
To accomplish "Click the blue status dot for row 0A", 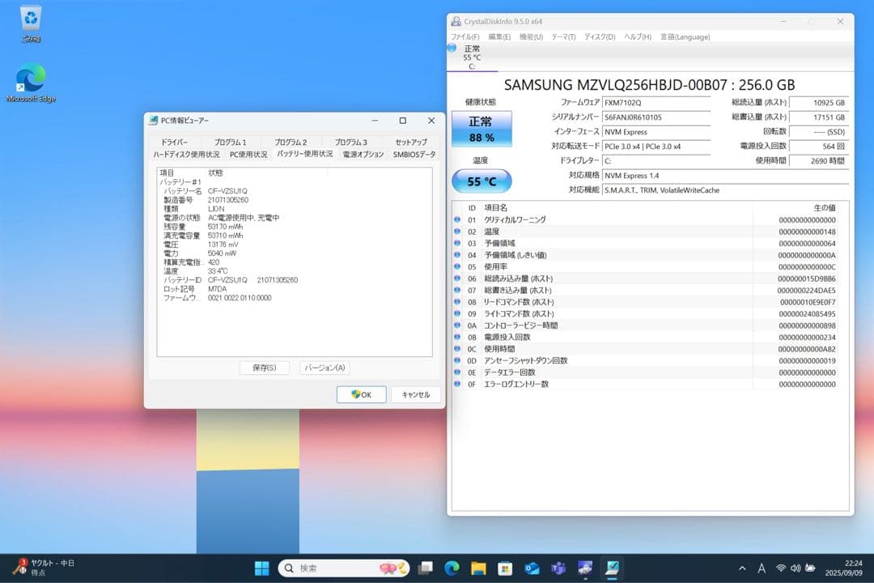I will 457,325.
